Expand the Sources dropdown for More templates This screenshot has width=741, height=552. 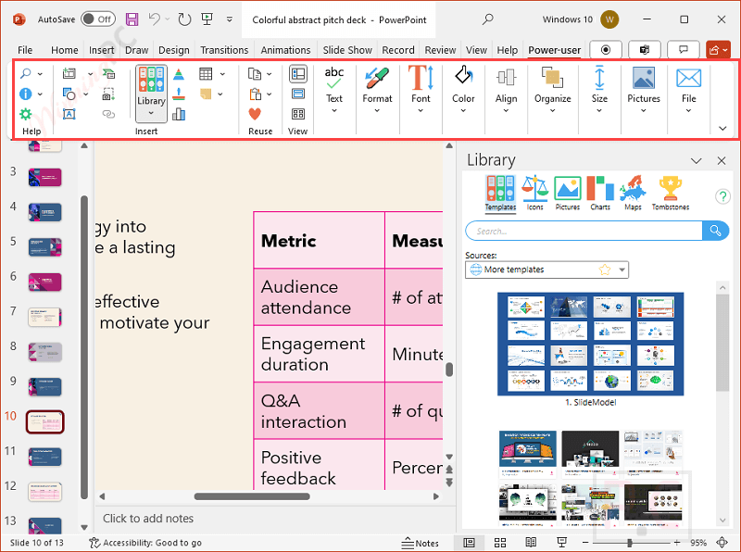pos(622,270)
